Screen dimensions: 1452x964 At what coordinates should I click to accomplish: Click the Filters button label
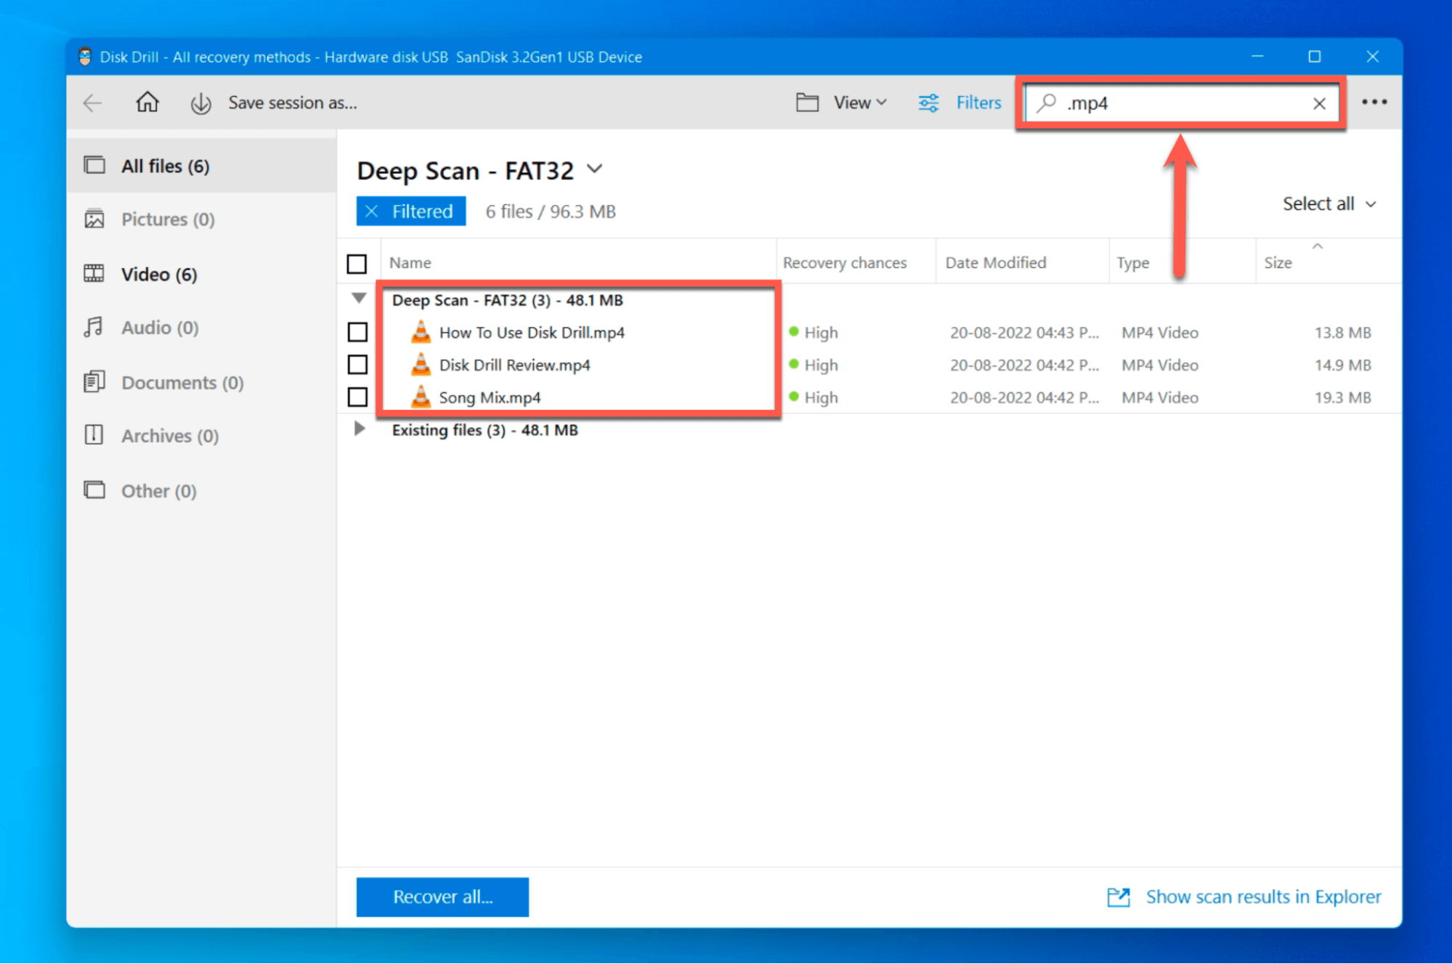point(978,102)
